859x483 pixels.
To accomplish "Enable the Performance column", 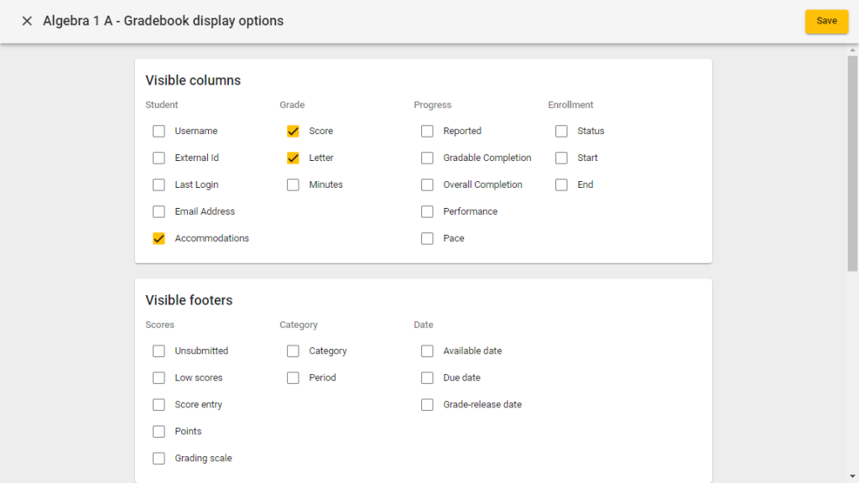I will [427, 211].
